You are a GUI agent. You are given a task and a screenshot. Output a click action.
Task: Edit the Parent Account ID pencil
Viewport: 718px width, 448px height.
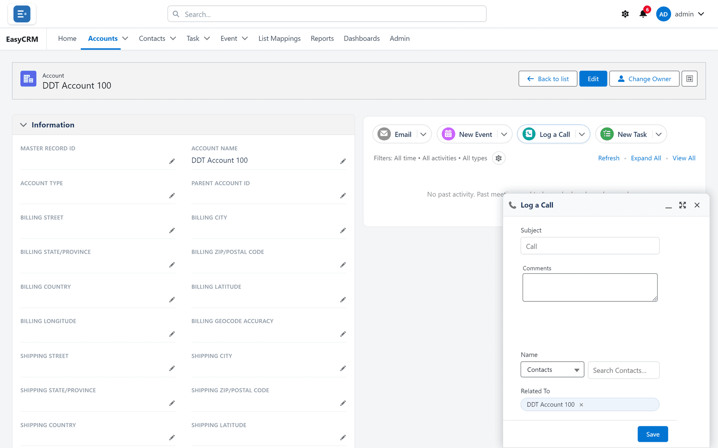tap(343, 196)
